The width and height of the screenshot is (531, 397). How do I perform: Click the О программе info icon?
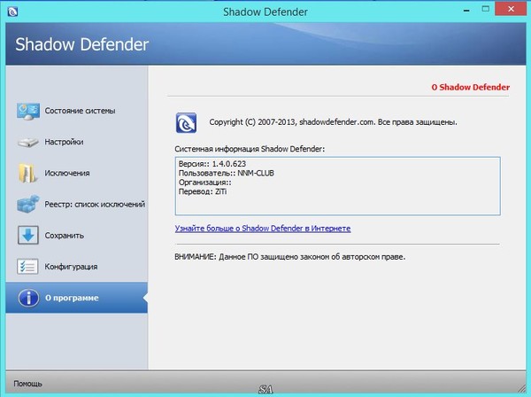pos(28,298)
